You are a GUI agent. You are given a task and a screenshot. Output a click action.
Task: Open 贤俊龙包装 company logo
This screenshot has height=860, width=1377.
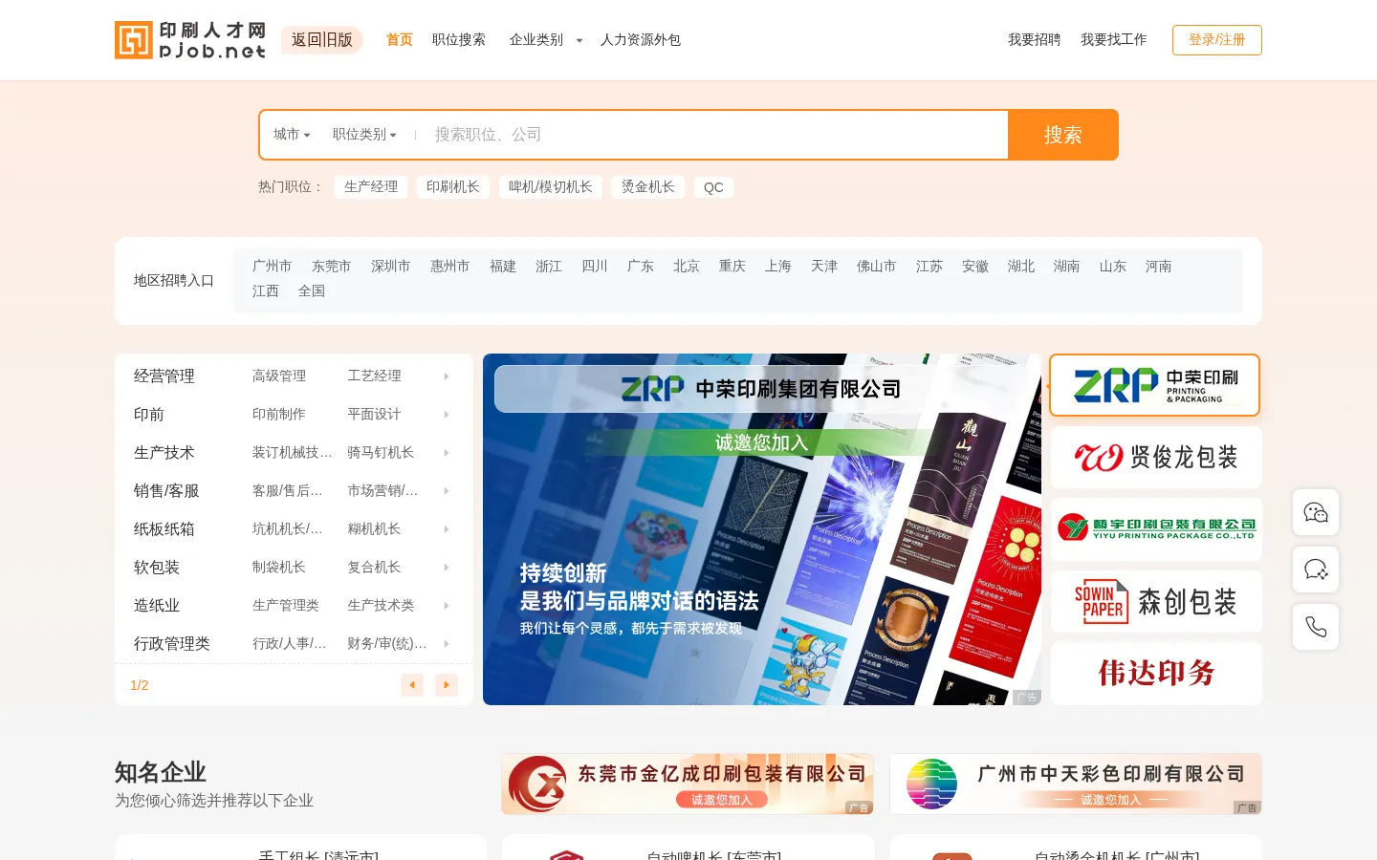(x=1155, y=458)
